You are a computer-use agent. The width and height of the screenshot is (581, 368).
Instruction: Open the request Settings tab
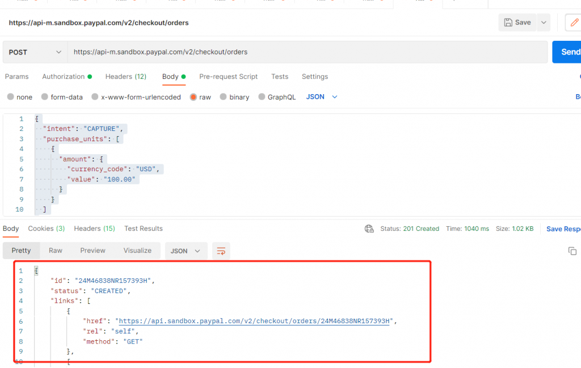coord(314,77)
